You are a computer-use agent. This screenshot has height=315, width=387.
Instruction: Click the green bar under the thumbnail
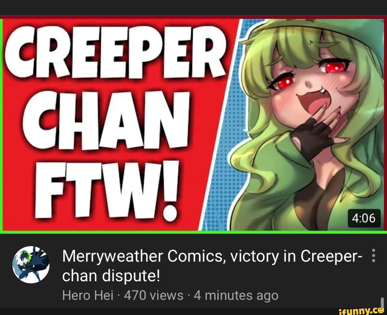tap(193, 232)
